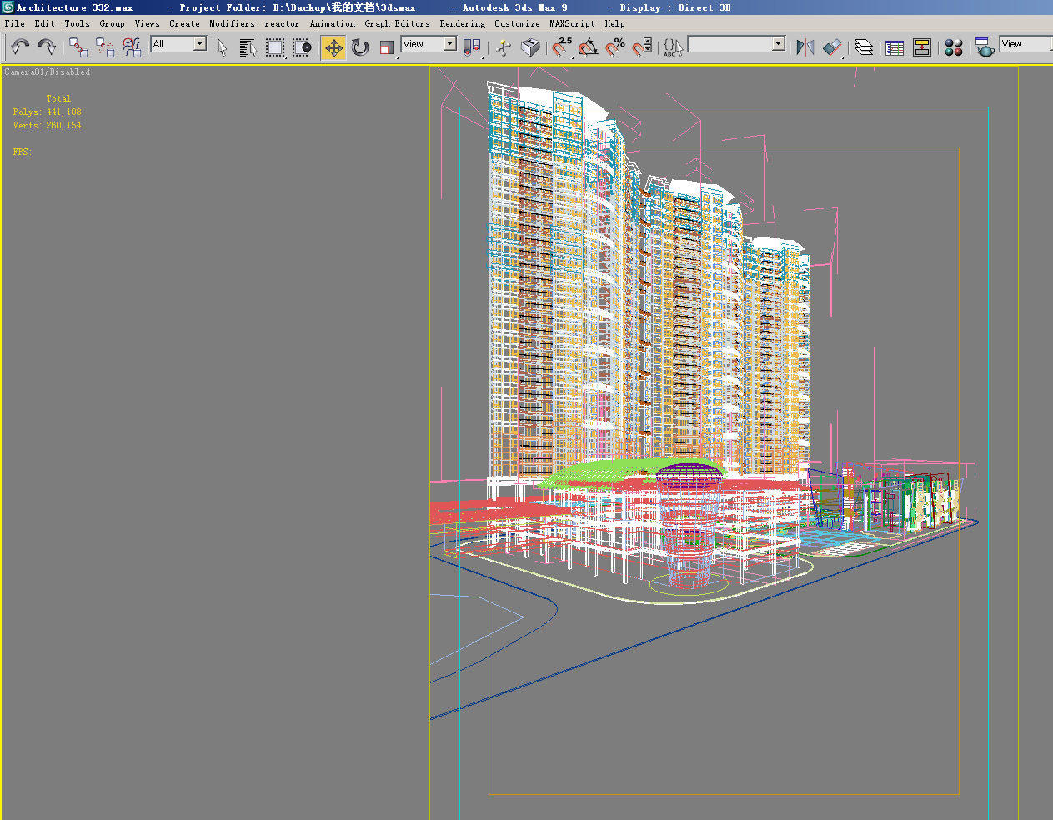Click the 'Verts: 260,154' statistic
This screenshot has height=820, width=1053.
[x=47, y=125]
